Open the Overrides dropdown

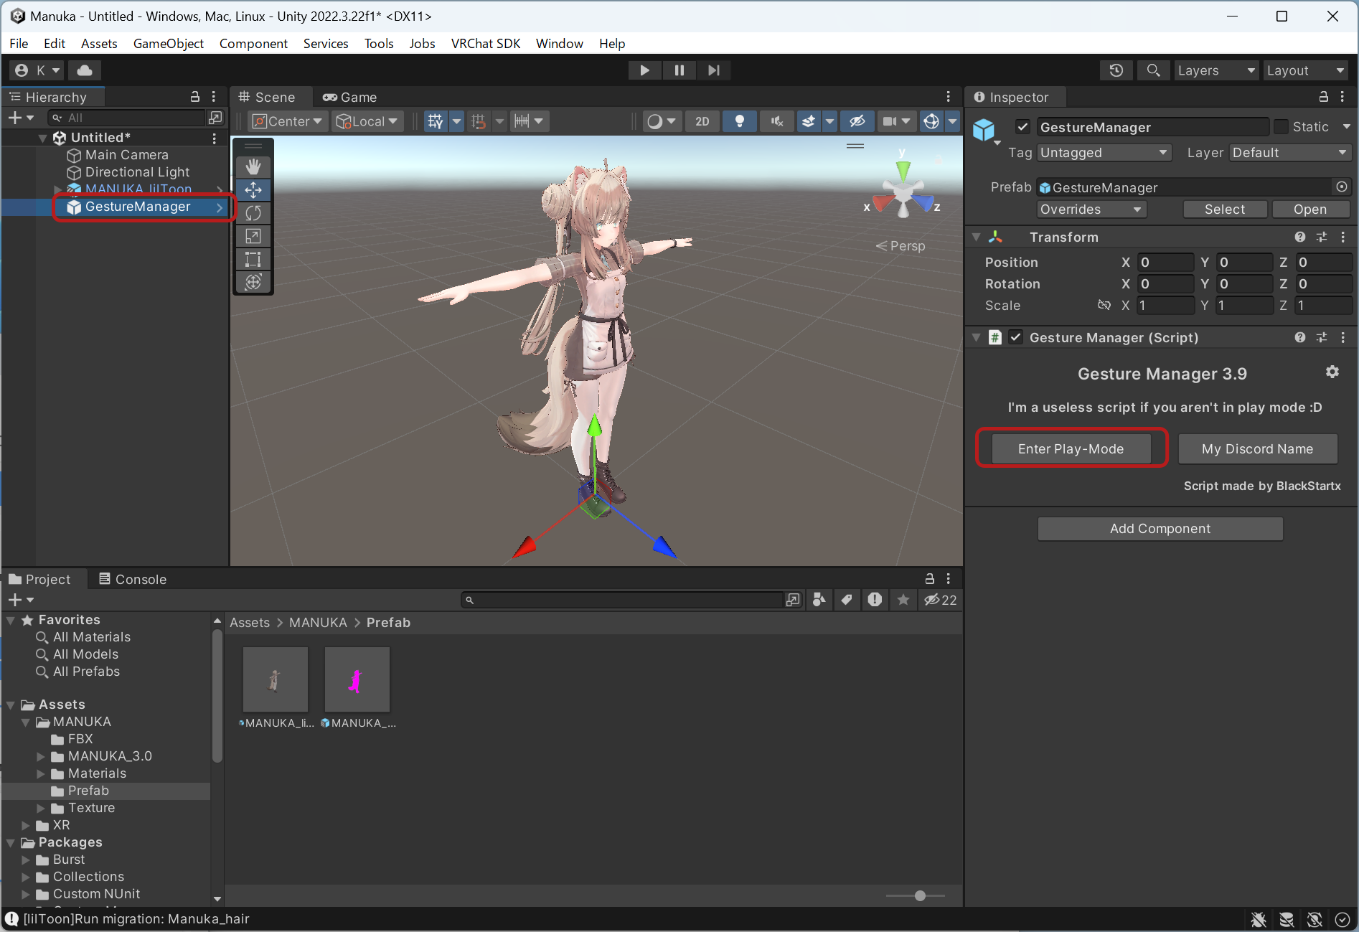coord(1091,210)
